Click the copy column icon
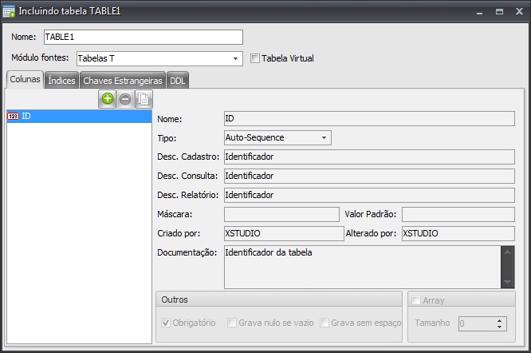The width and height of the screenshot is (531, 353). (x=143, y=99)
